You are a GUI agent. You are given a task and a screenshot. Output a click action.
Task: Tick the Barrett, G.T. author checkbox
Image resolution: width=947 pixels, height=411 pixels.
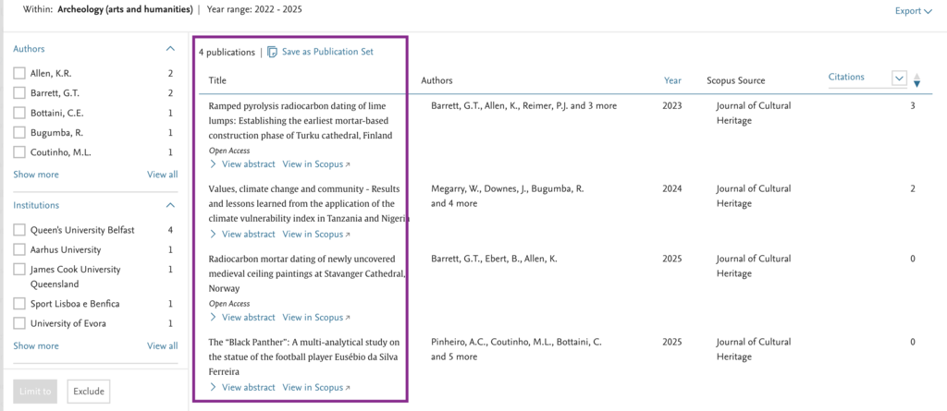(19, 93)
